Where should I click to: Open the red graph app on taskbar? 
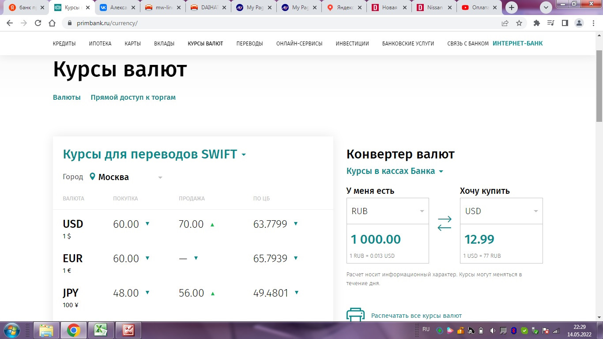(128, 330)
